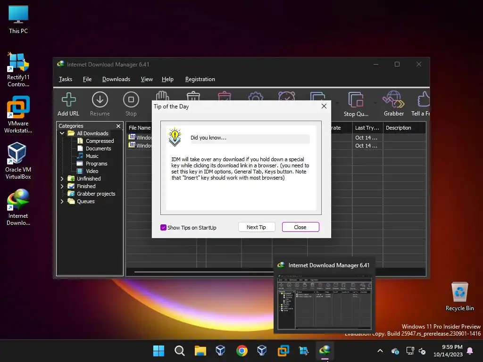
Task: Click the IDM window preview thumbnail
Action: [325, 302]
